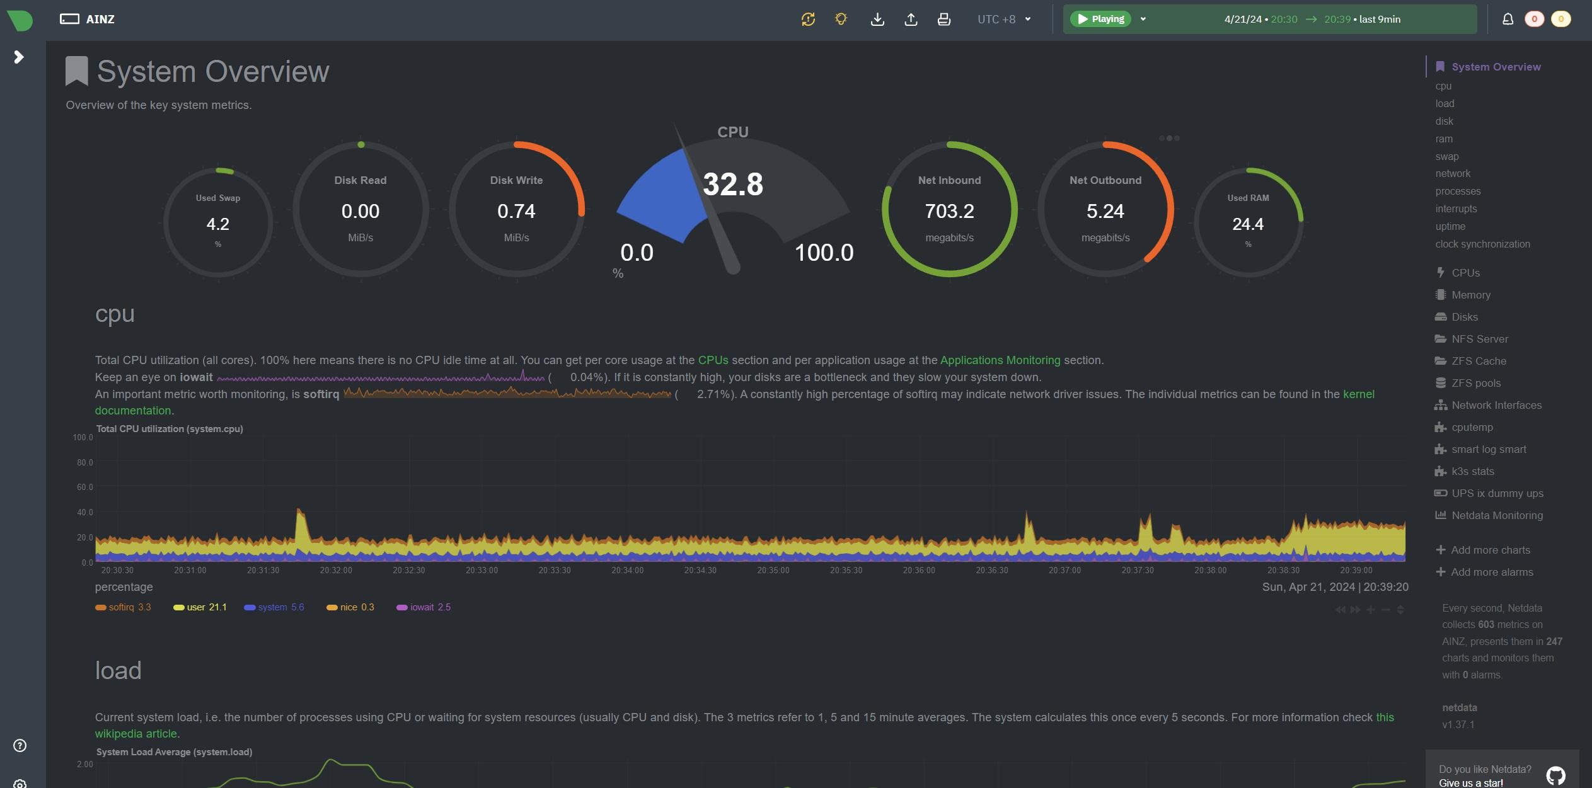
Task: Open the Applications Monitoring link
Action: [1000, 360]
